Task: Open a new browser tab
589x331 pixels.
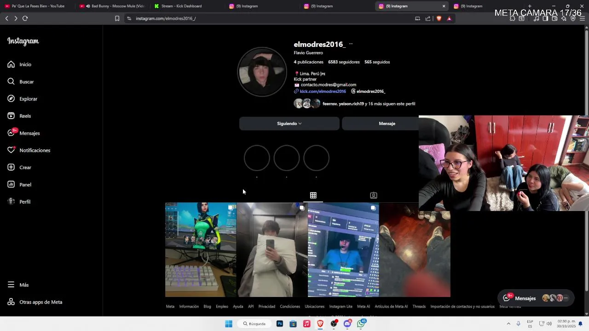Action: coord(530,6)
